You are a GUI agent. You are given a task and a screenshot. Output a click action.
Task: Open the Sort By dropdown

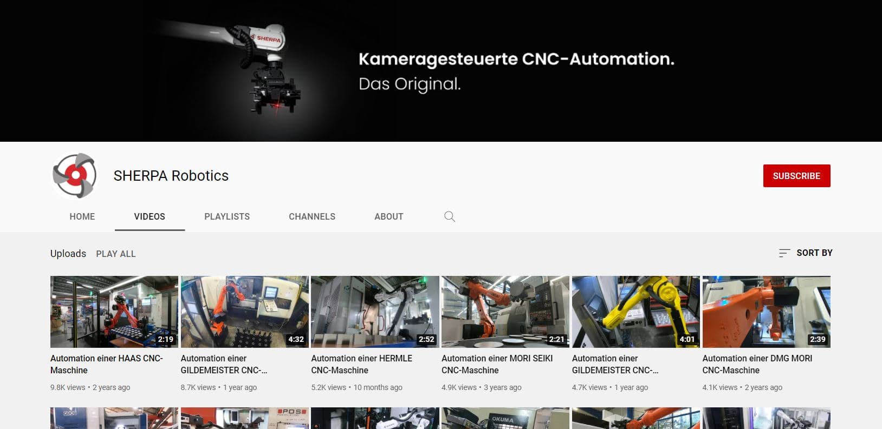coord(806,253)
